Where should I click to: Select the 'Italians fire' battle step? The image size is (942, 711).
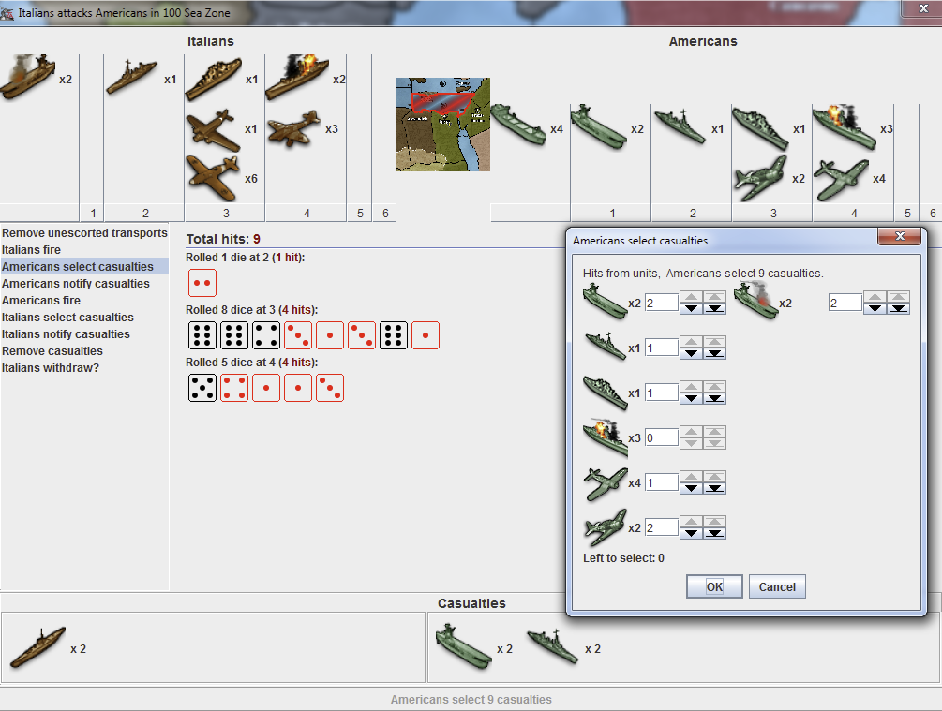click(31, 249)
